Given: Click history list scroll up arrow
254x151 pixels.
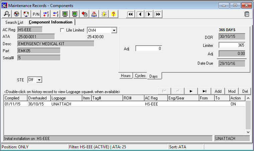Looking at the screenshot, I should (x=248, y=98).
